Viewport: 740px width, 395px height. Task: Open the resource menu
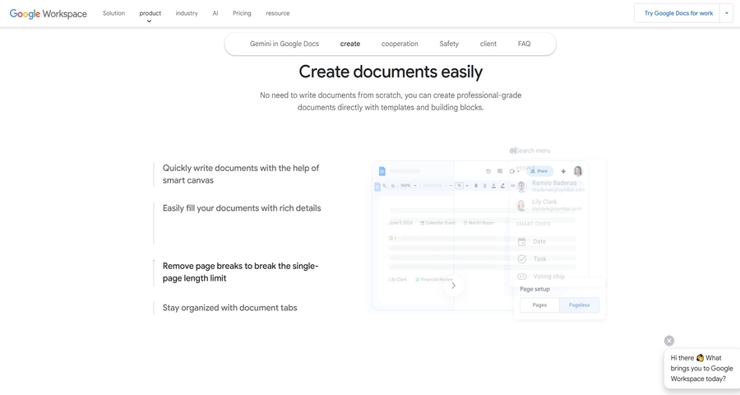[278, 13]
